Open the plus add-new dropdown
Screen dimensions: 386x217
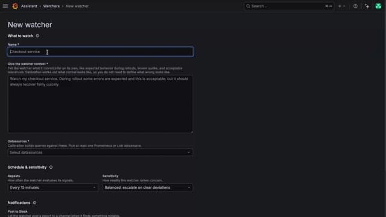tap(341, 6)
